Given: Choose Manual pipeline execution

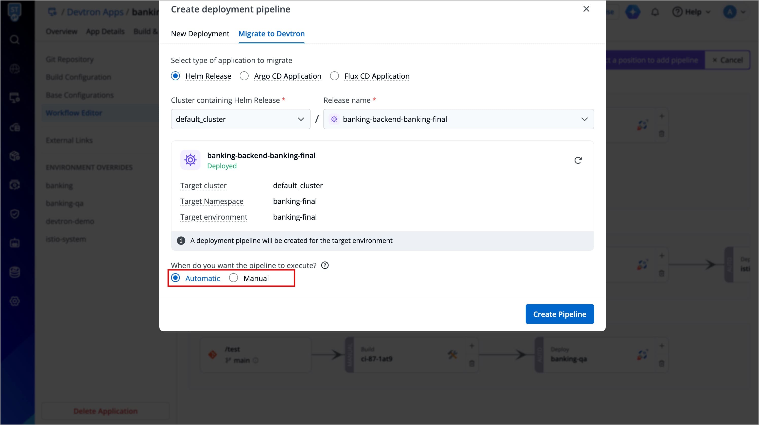Looking at the screenshot, I should coord(233,278).
